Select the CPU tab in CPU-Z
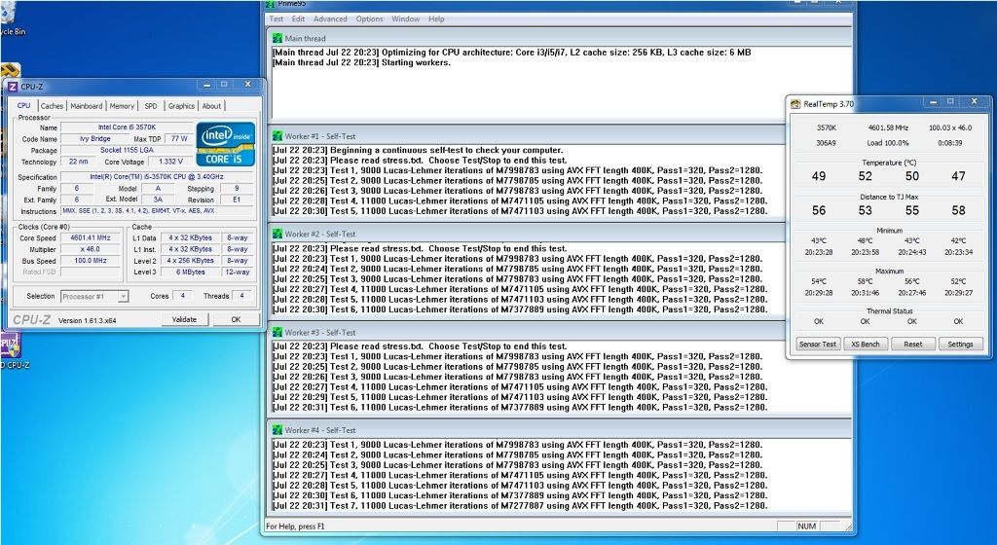Screen dimensions: 997x545 (23, 105)
